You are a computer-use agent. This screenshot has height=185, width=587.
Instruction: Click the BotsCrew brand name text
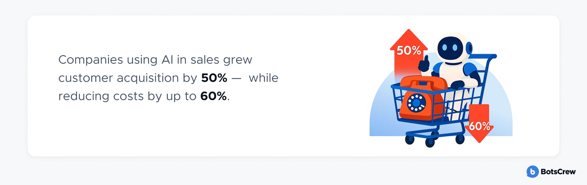(x=558, y=172)
